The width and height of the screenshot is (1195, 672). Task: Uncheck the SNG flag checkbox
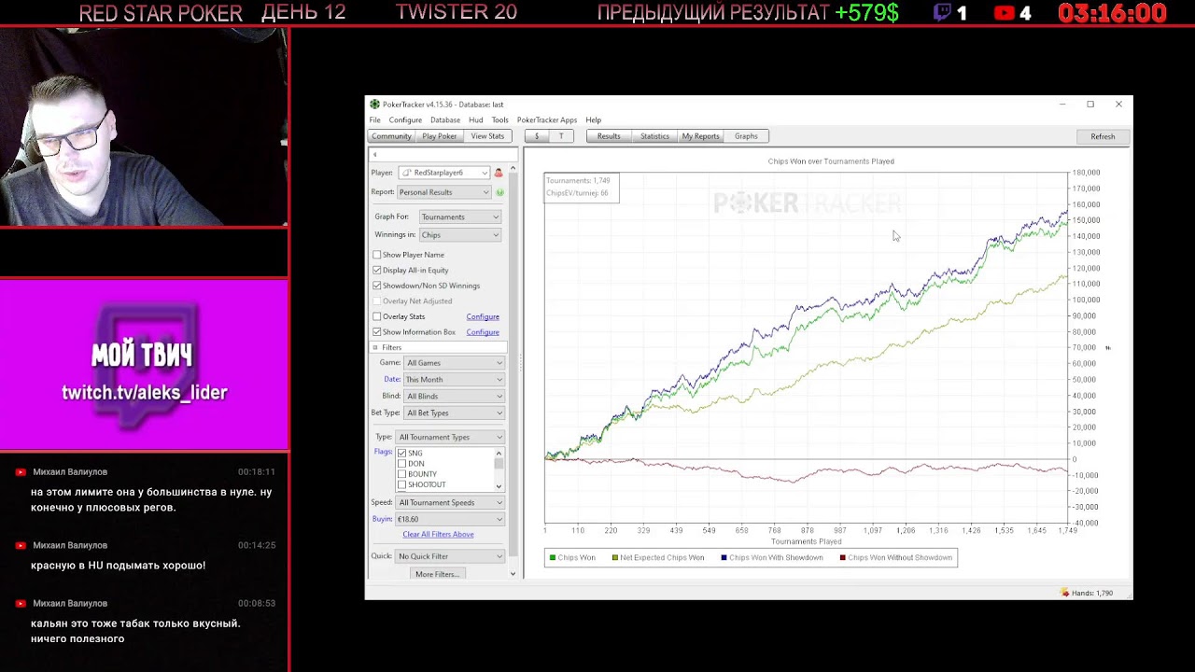pos(402,454)
